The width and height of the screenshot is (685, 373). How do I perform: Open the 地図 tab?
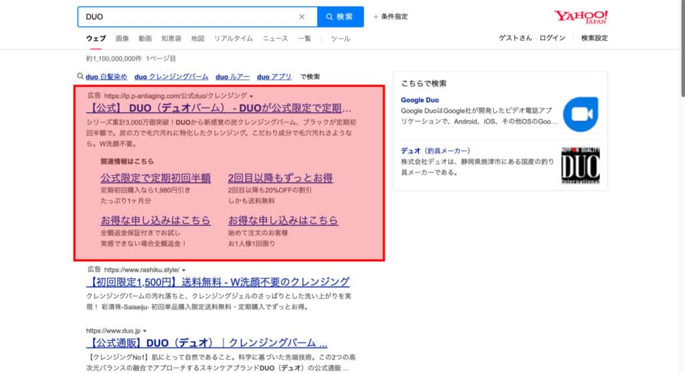click(x=197, y=38)
